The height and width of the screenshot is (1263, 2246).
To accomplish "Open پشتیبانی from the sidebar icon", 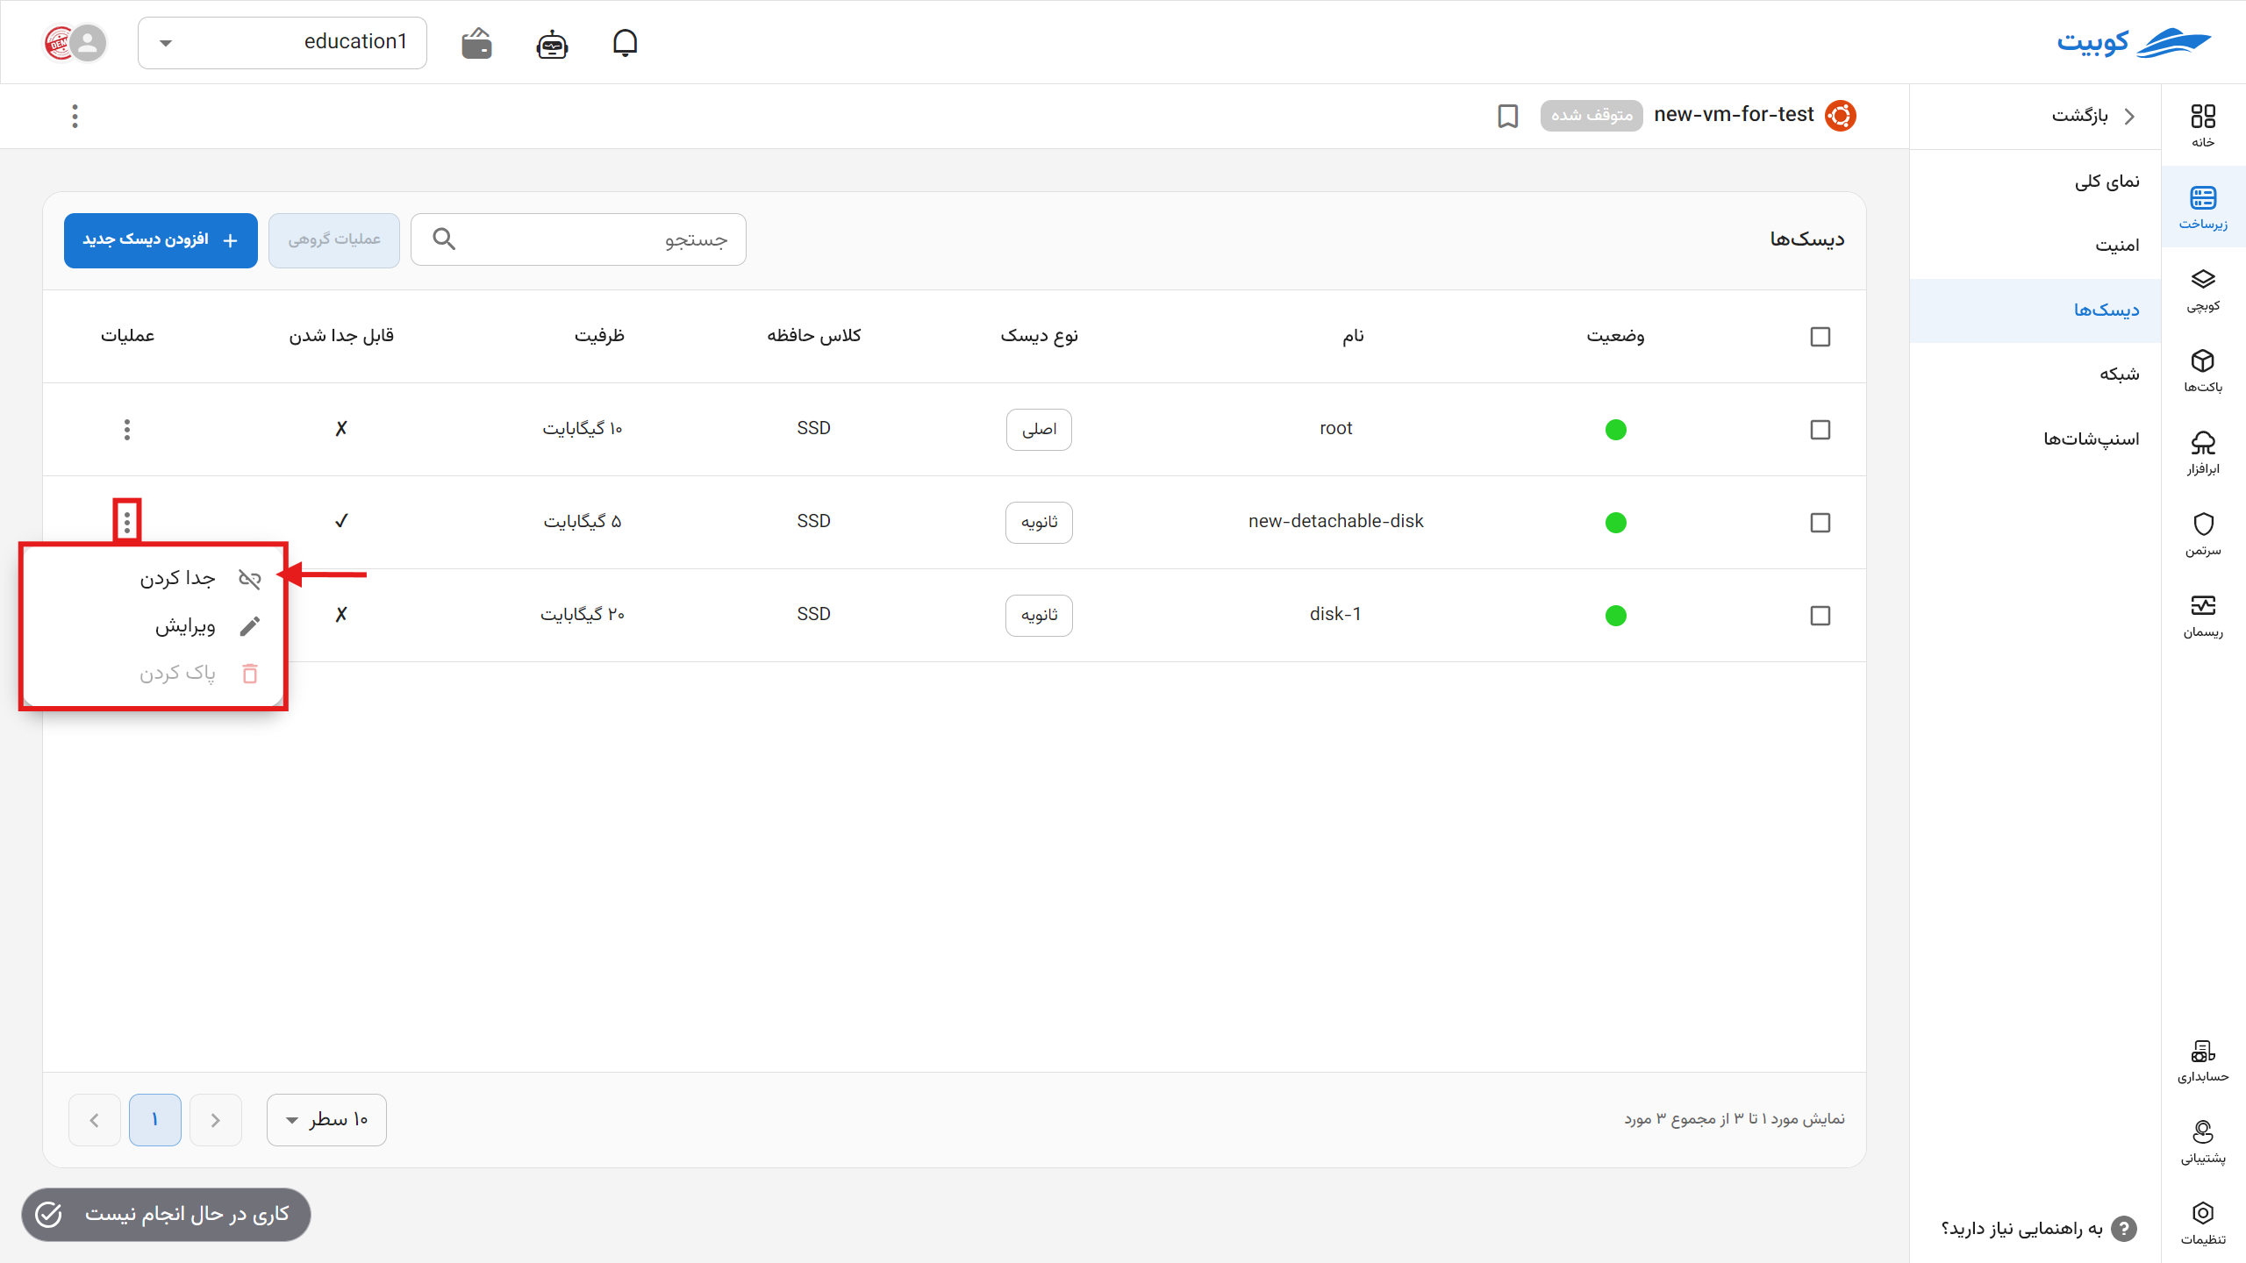I will click(x=2205, y=1138).
